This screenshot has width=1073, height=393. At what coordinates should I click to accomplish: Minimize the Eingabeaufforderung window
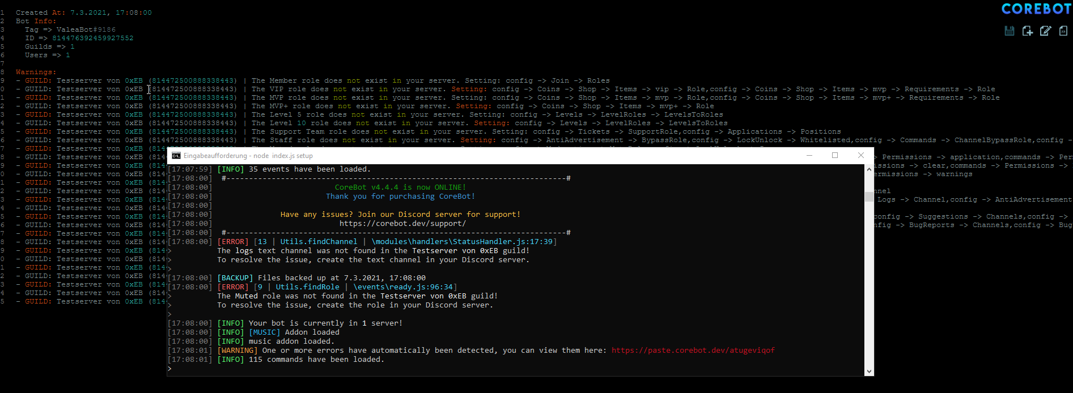point(809,155)
